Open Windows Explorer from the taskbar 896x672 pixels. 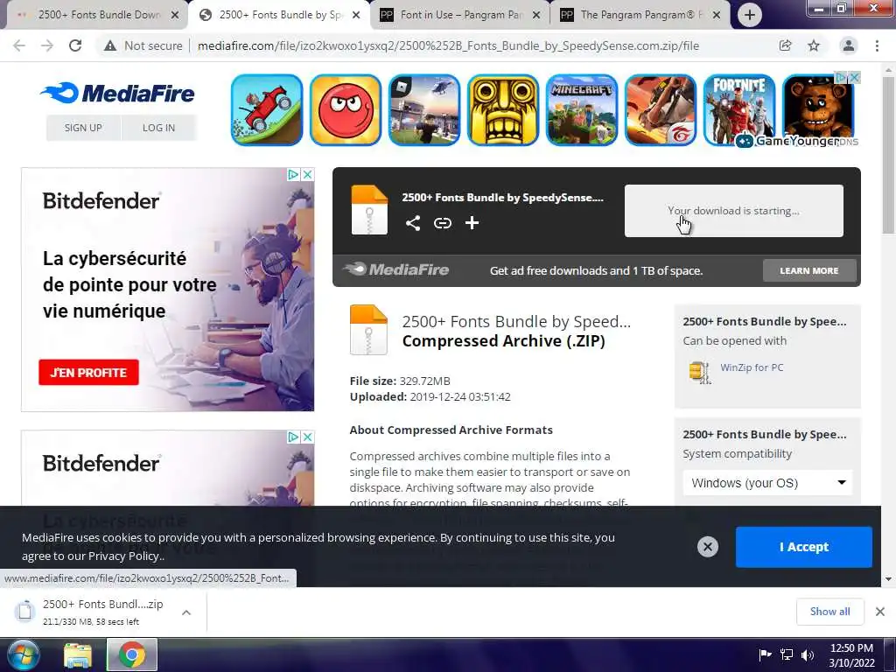click(78, 655)
